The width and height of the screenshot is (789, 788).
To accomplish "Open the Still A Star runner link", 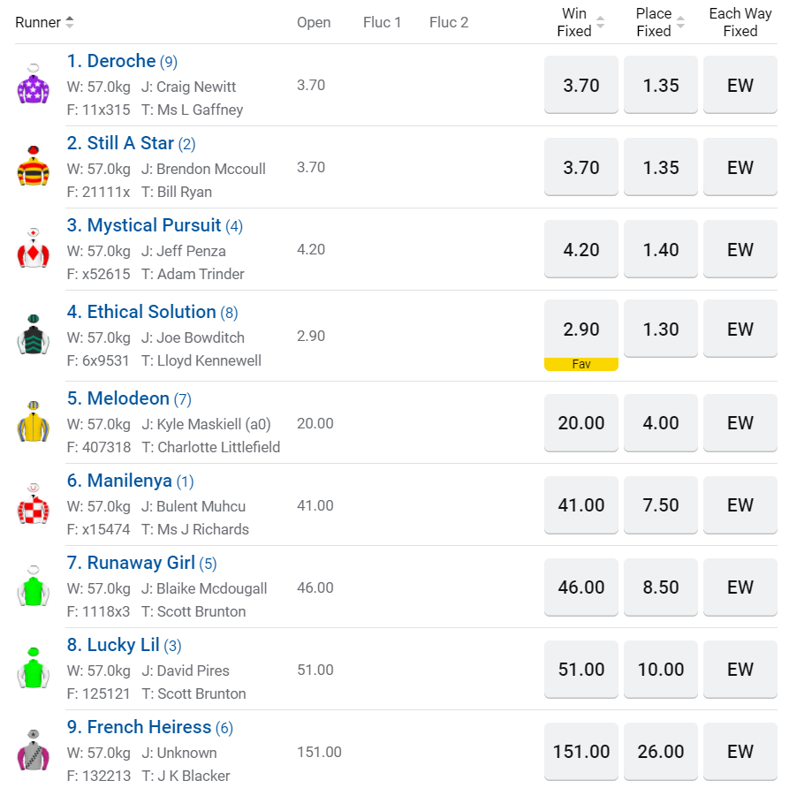I will coord(131,143).
